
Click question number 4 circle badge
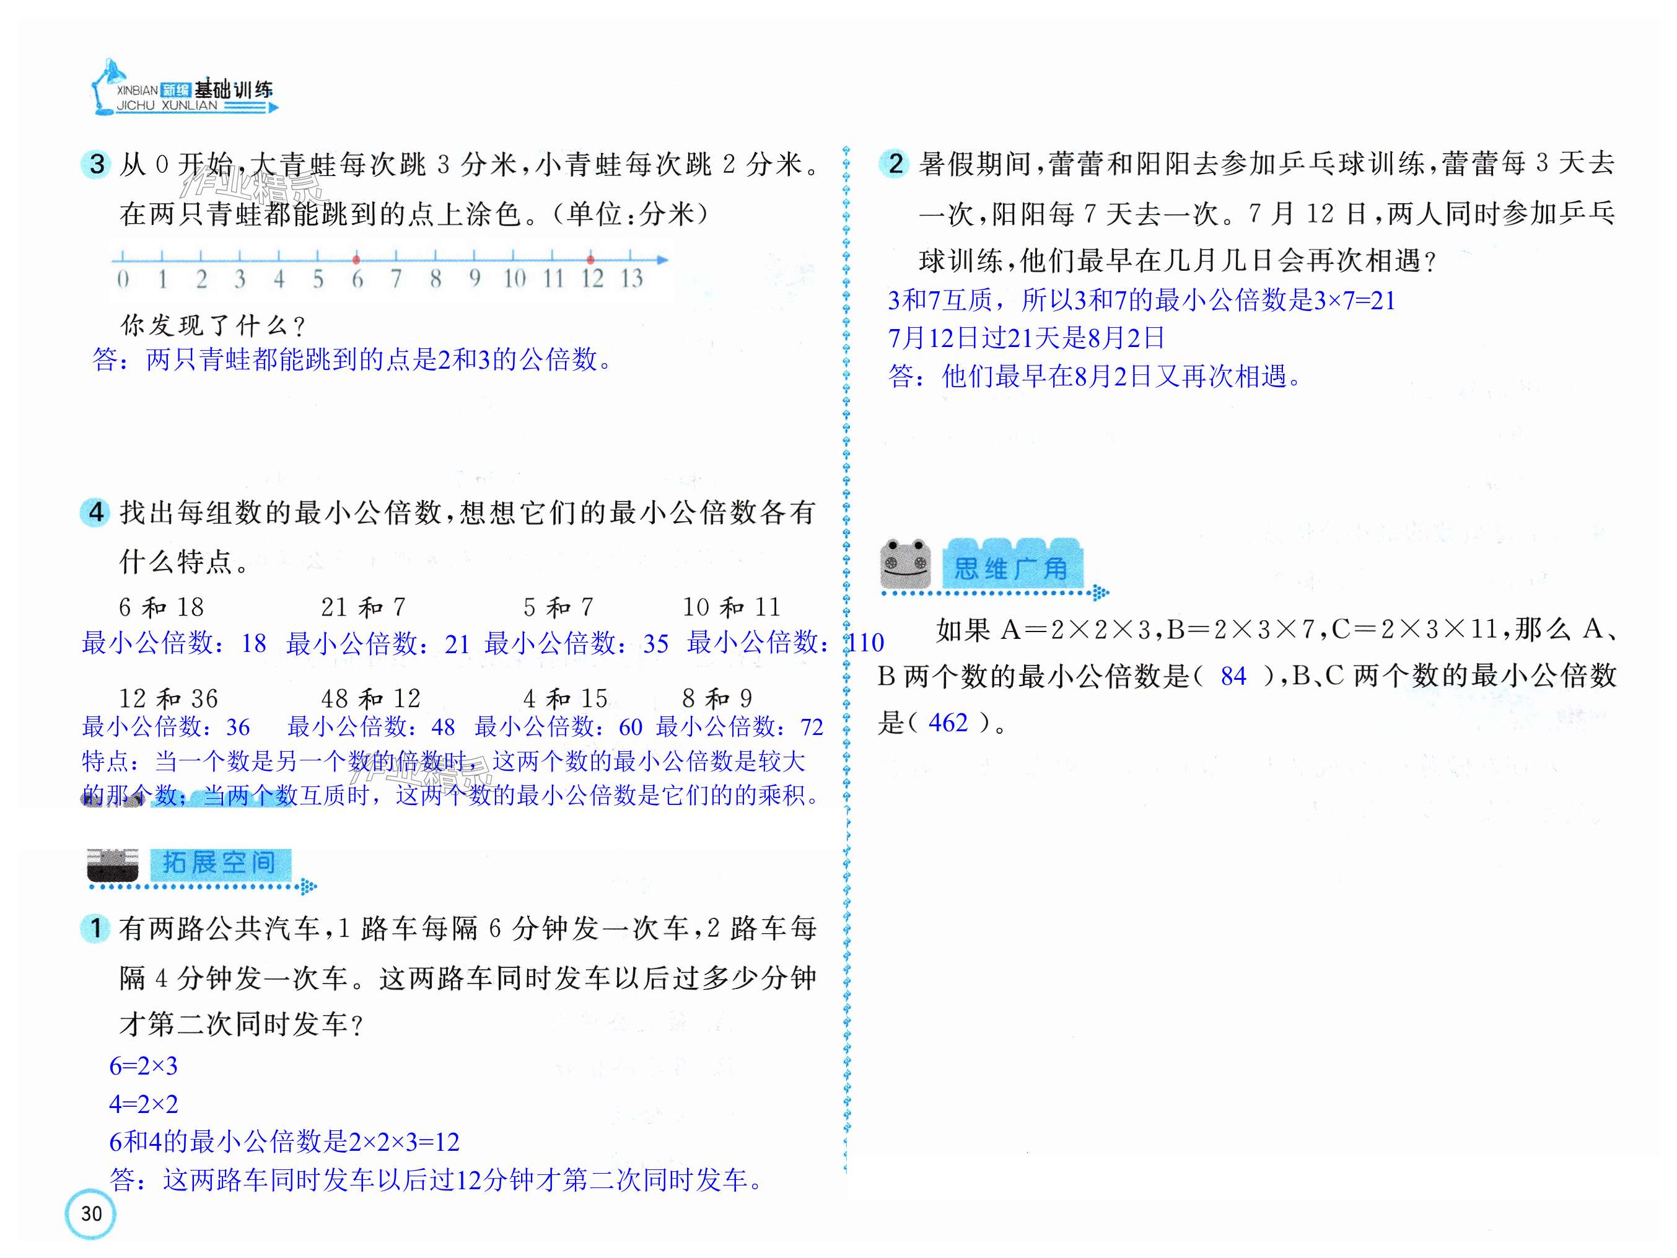click(95, 512)
